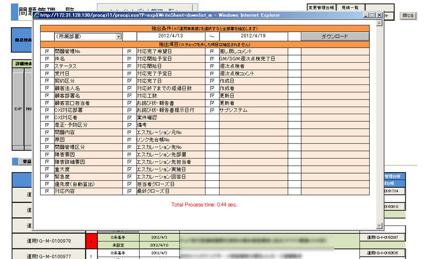Uncheck the 受付日 checkbox

point(47,74)
